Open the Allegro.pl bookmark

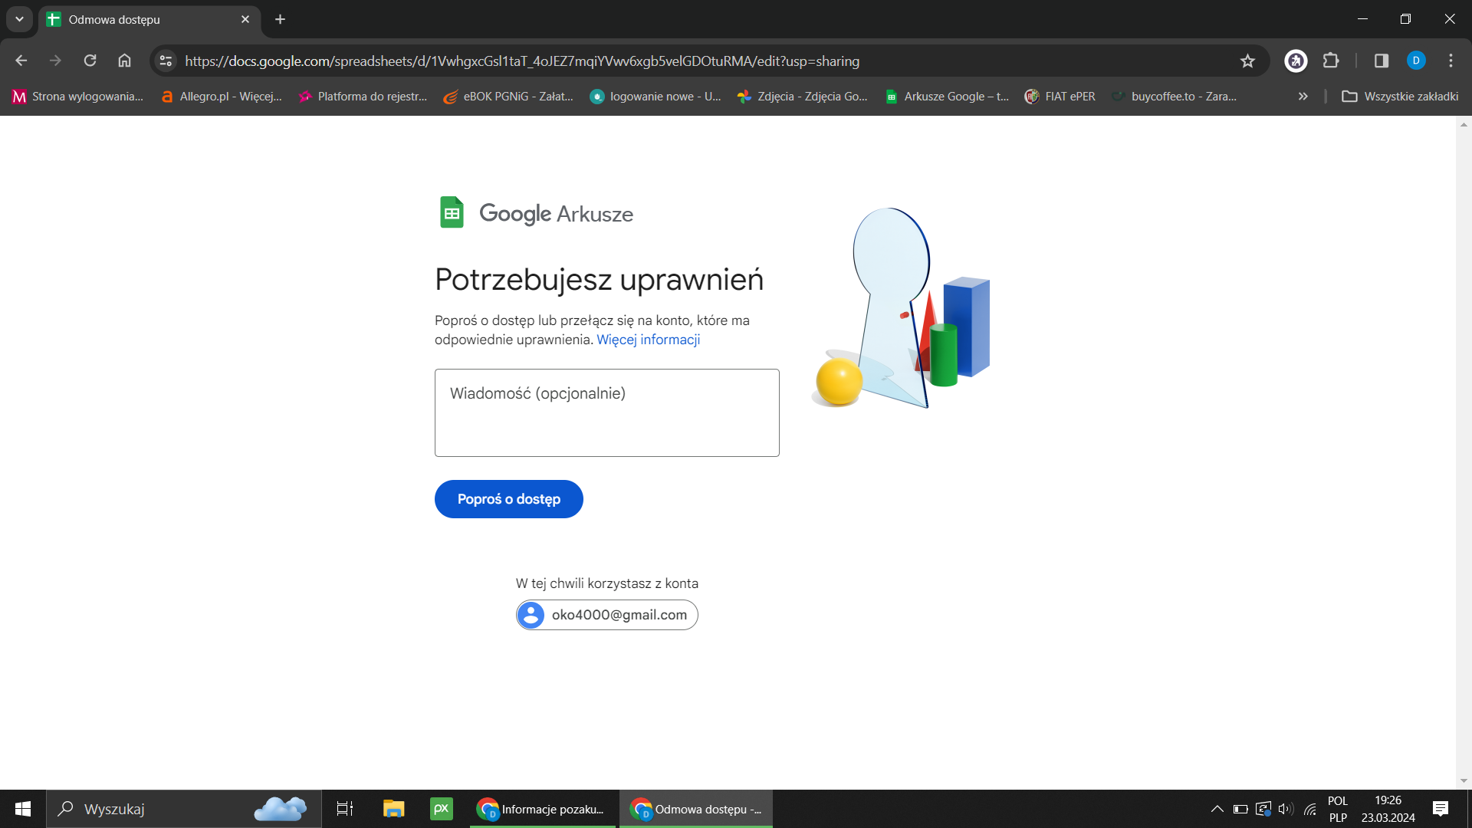pyautogui.click(x=222, y=97)
